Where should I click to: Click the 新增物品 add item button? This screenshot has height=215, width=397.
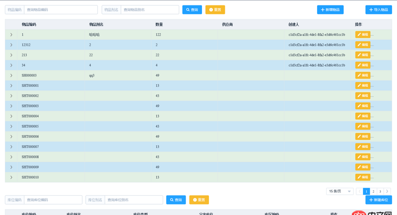pyautogui.click(x=330, y=9)
